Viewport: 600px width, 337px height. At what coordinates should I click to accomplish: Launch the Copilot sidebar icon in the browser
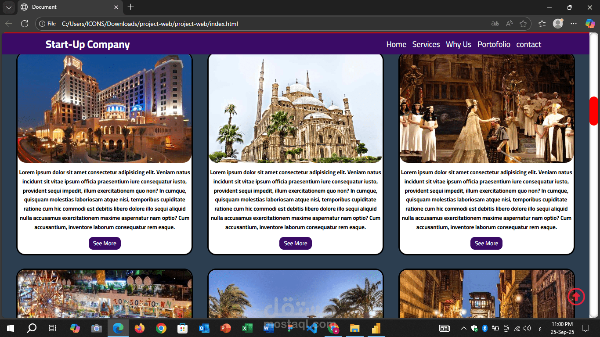[x=590, y=24]
